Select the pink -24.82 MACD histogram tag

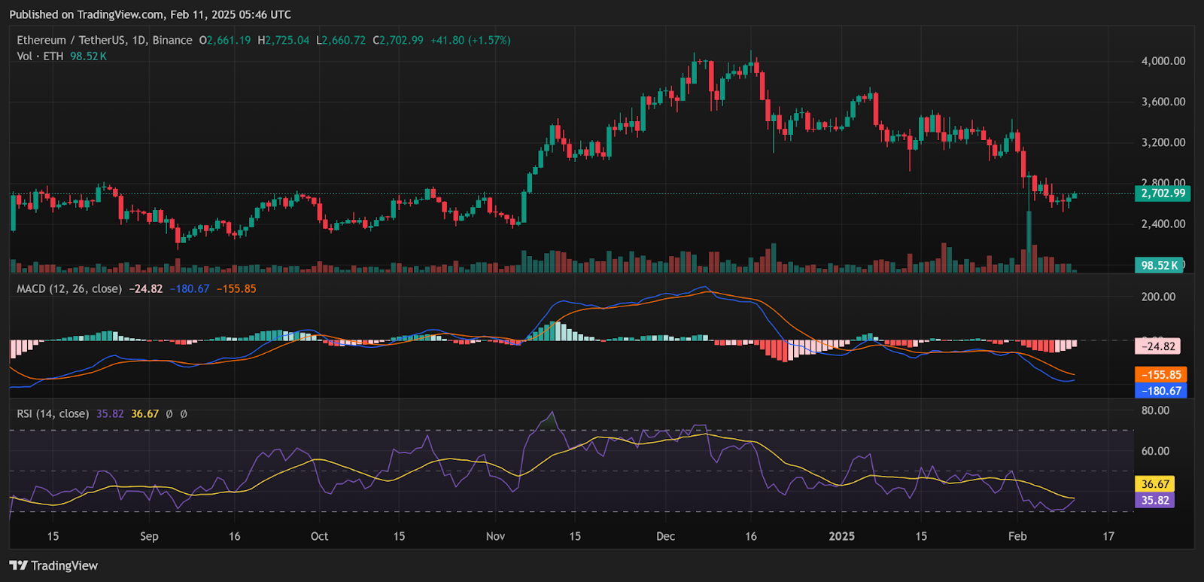tap(1159, 346)
